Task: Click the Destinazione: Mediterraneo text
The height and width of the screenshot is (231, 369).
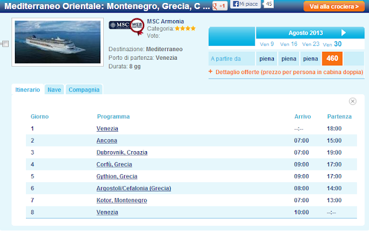Action: (145, 49)
